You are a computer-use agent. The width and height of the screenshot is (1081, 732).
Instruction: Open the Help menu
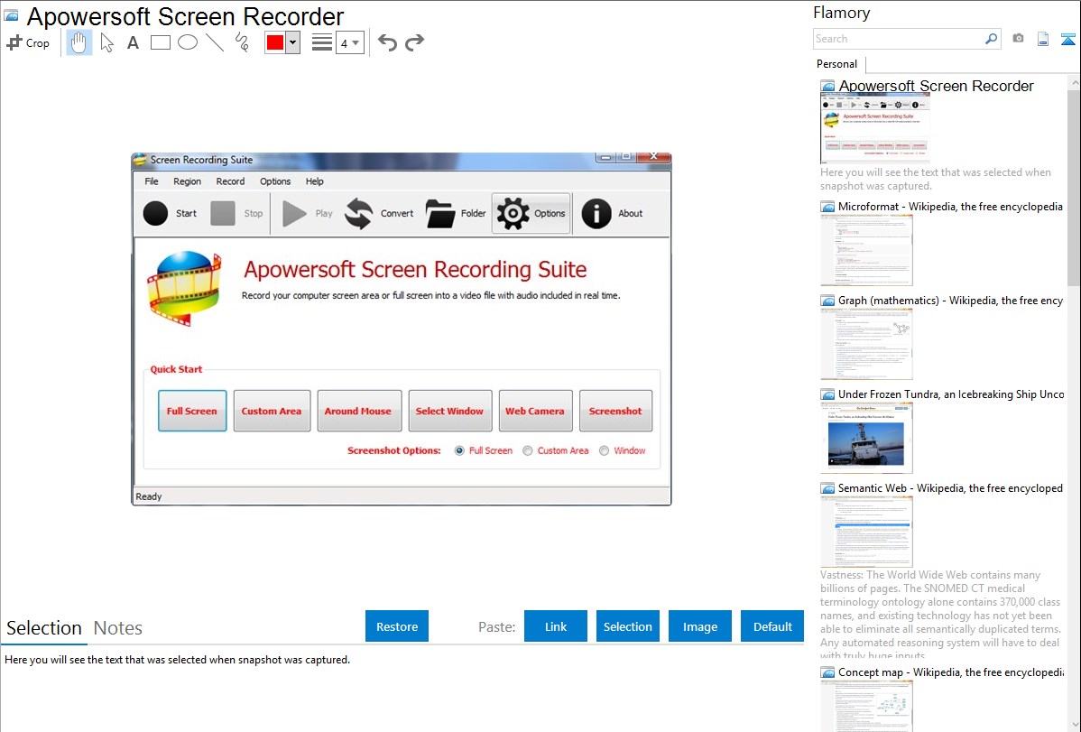pyautogui.click(x=314, y=181)
